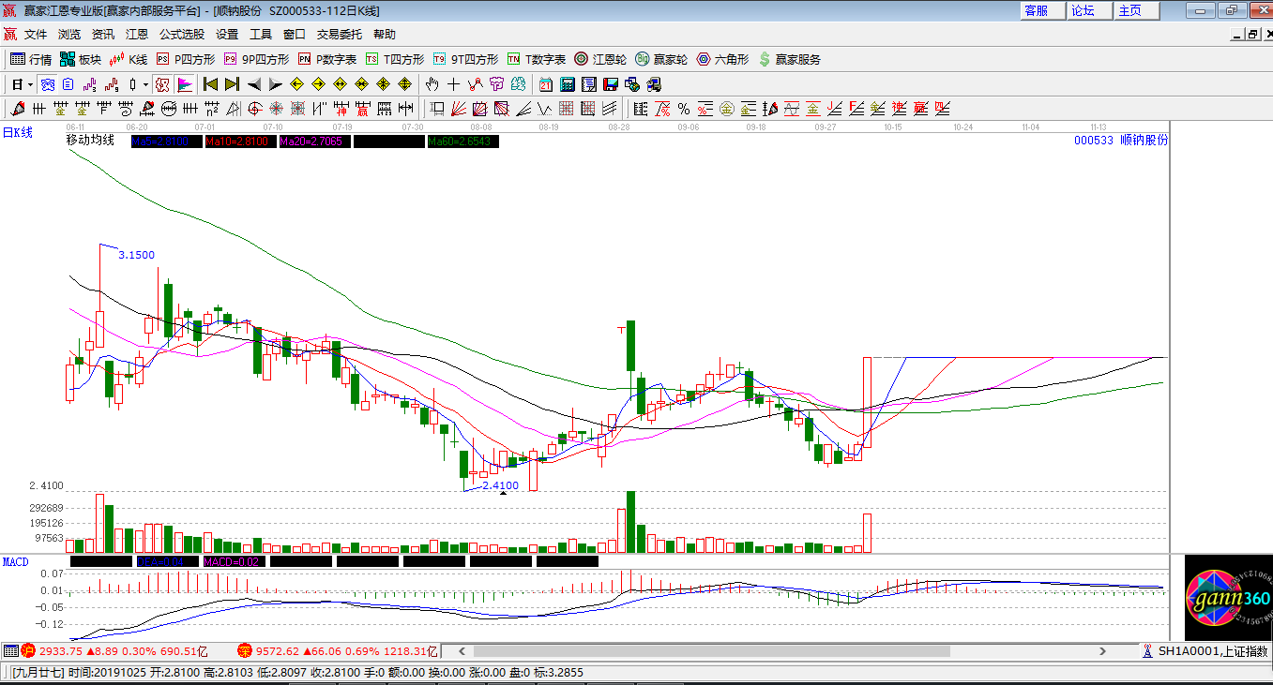
Task: Open the 江恩 menu
Action: point(137,35)
